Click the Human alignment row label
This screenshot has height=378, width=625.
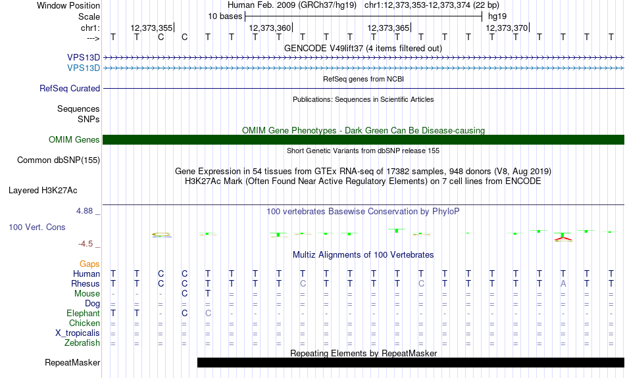tap(86, 274)
